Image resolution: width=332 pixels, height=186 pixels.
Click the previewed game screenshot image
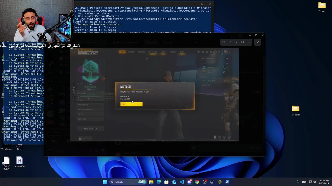coord(155,95)
